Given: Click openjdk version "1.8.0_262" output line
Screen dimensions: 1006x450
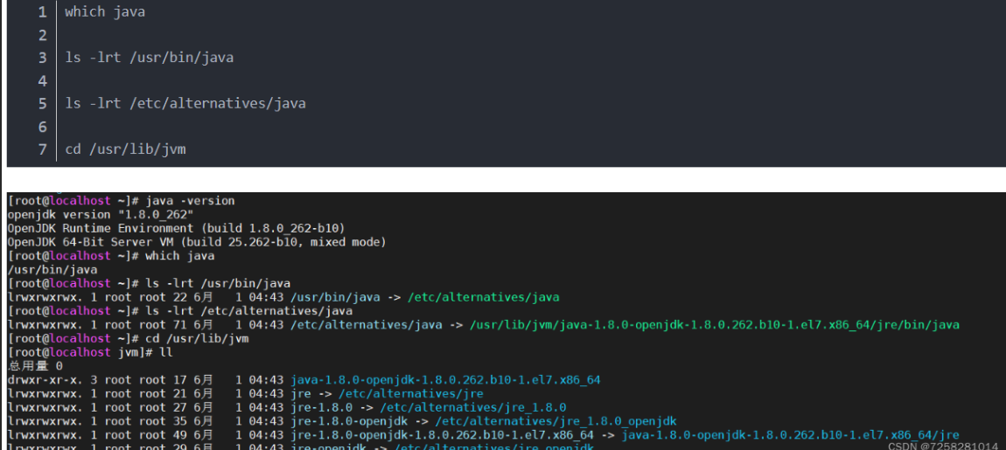Looking at the screenshot, I should tap(101, 214).
